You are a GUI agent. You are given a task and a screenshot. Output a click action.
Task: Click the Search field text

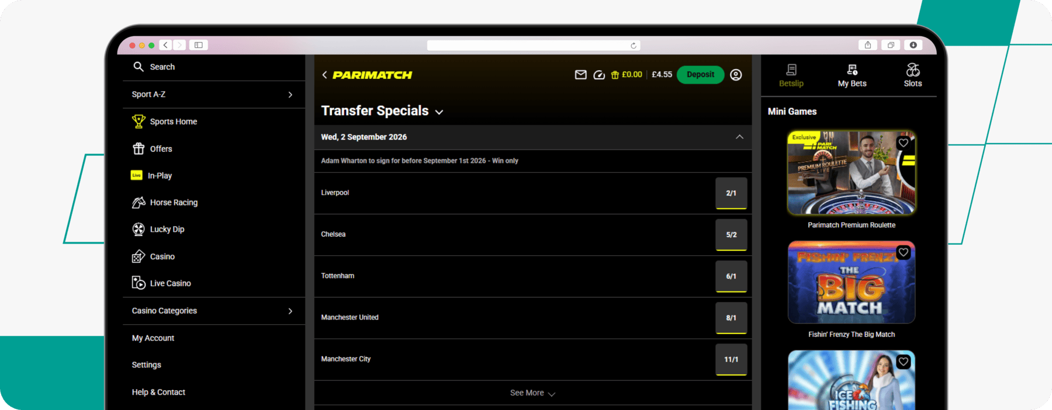coord(162,67)
